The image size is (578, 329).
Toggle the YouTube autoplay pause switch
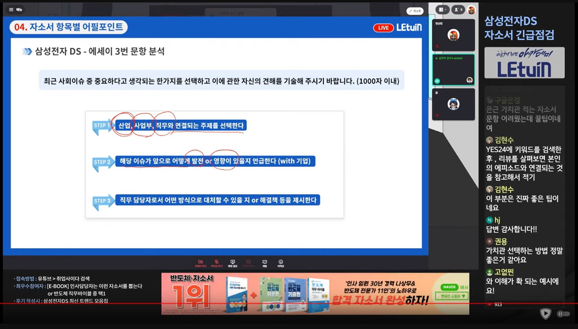(563, 314)
